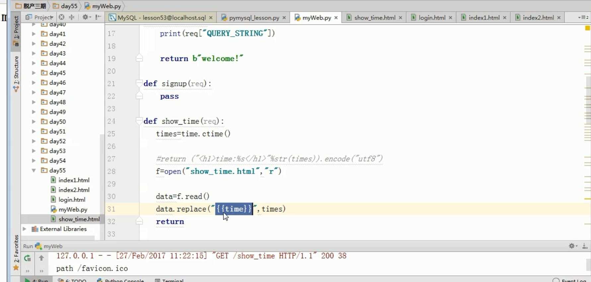Screen dimensions: 591x282
Task: Close the MySQL lesson53@localhost.sql tab
Action: coord(211,18)
